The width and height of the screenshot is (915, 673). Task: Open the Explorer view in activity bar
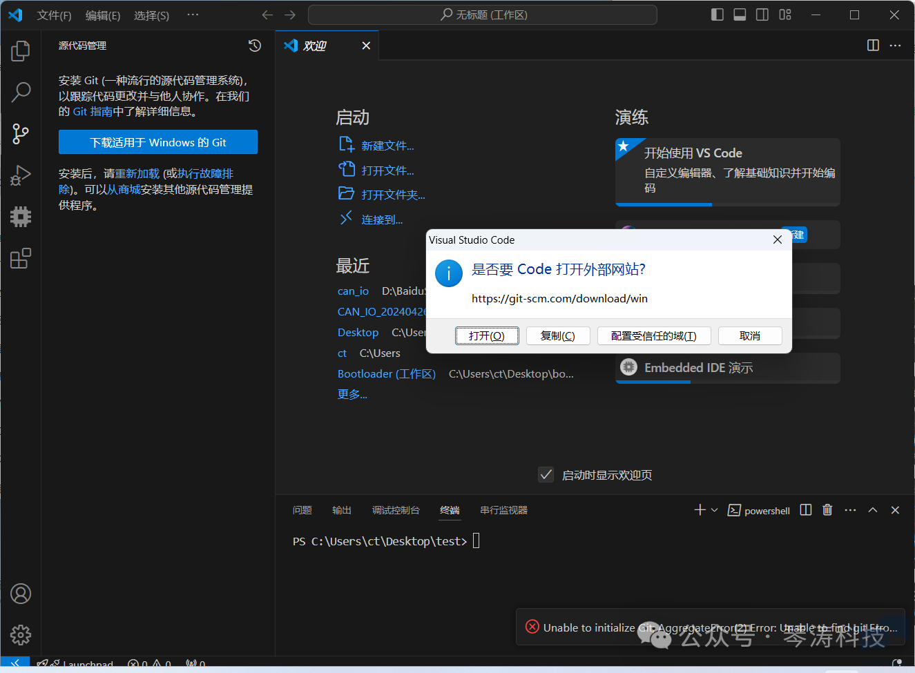[x=21, y=50]
